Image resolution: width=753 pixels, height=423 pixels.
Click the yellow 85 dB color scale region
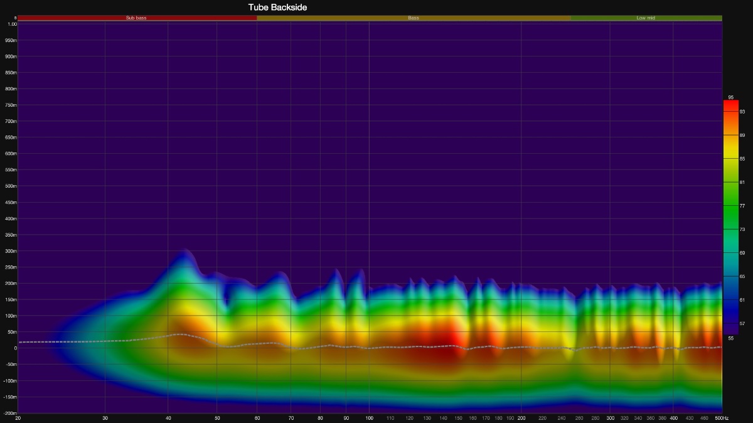(730, 158)
